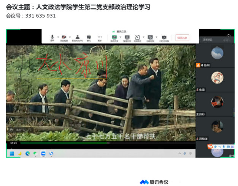Click the microphone icon in system tray
238x186 pixels.
pos(184,154)
